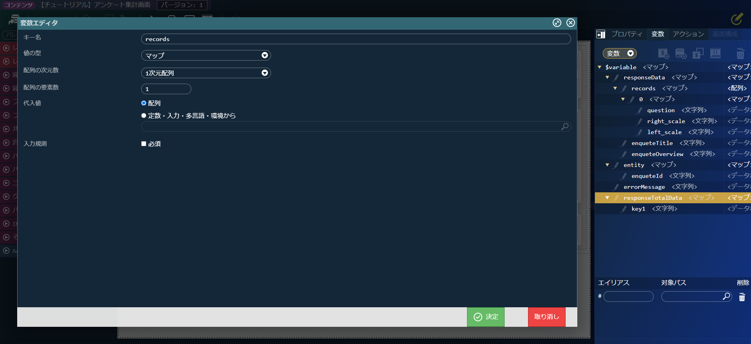Click the pencil icon beside key1

click(x=624, y=209)
